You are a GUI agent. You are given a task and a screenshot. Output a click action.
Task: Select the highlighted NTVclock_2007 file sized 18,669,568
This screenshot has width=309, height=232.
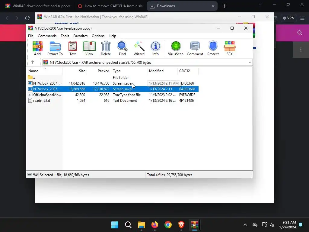coord(112,89)
